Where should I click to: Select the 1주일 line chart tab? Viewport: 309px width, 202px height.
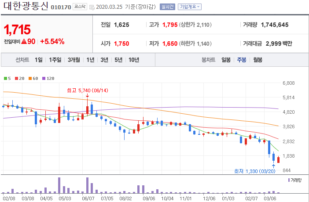55,60
